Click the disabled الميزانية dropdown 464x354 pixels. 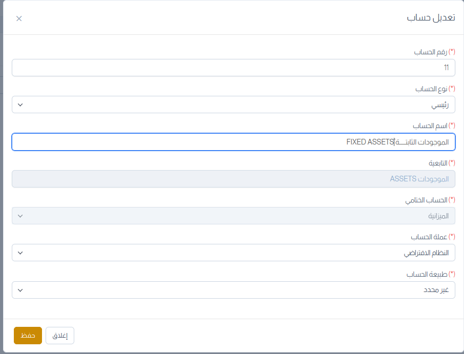tap(233, 216)
